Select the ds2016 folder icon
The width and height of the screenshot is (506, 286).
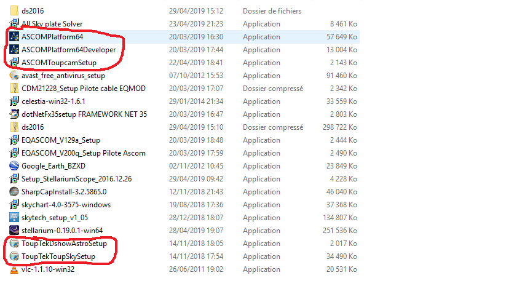click(15, 10)
